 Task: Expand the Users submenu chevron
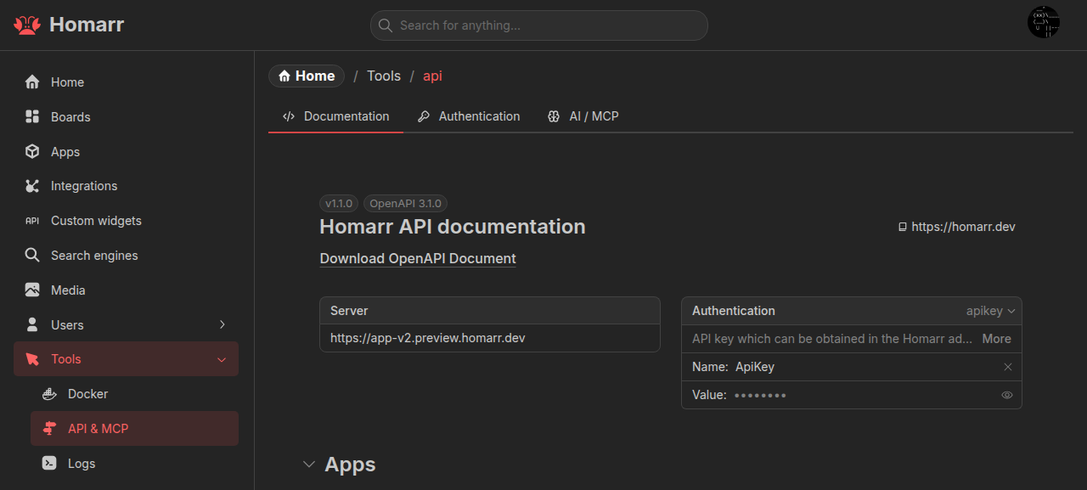click(222, 324)
